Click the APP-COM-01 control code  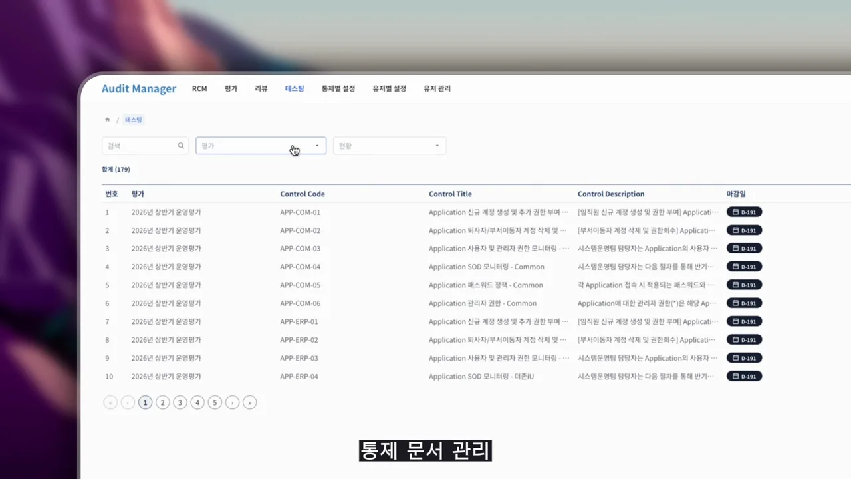coord(301,212)
